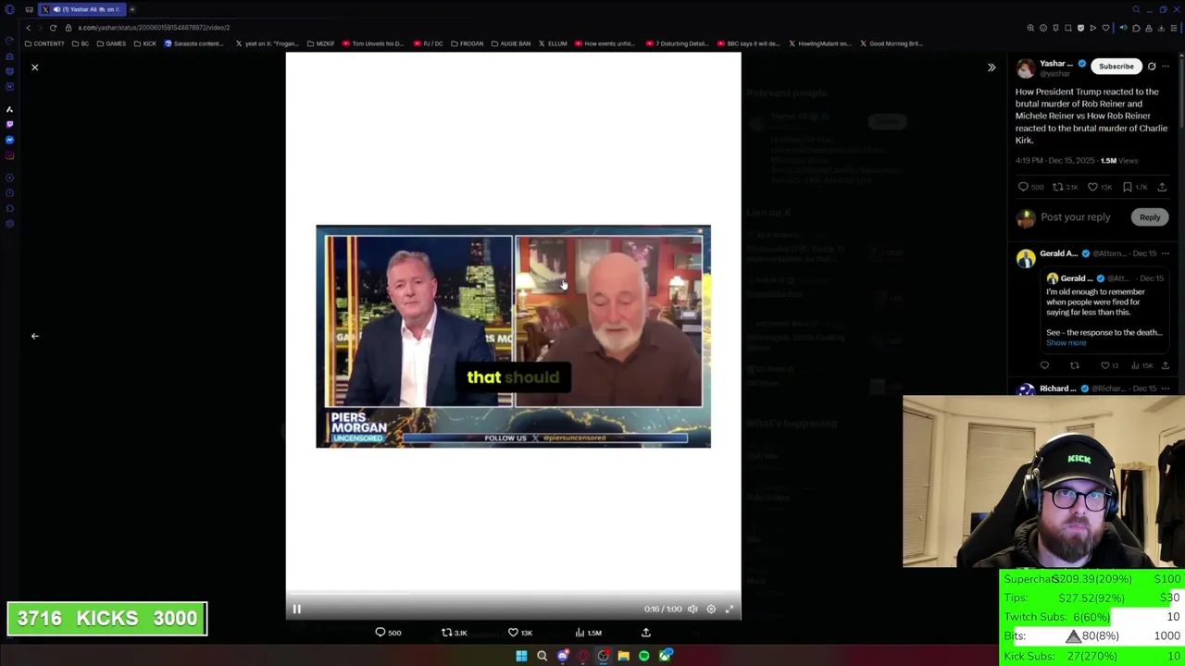Open browser tab search magnifier

coord(1136,9)
